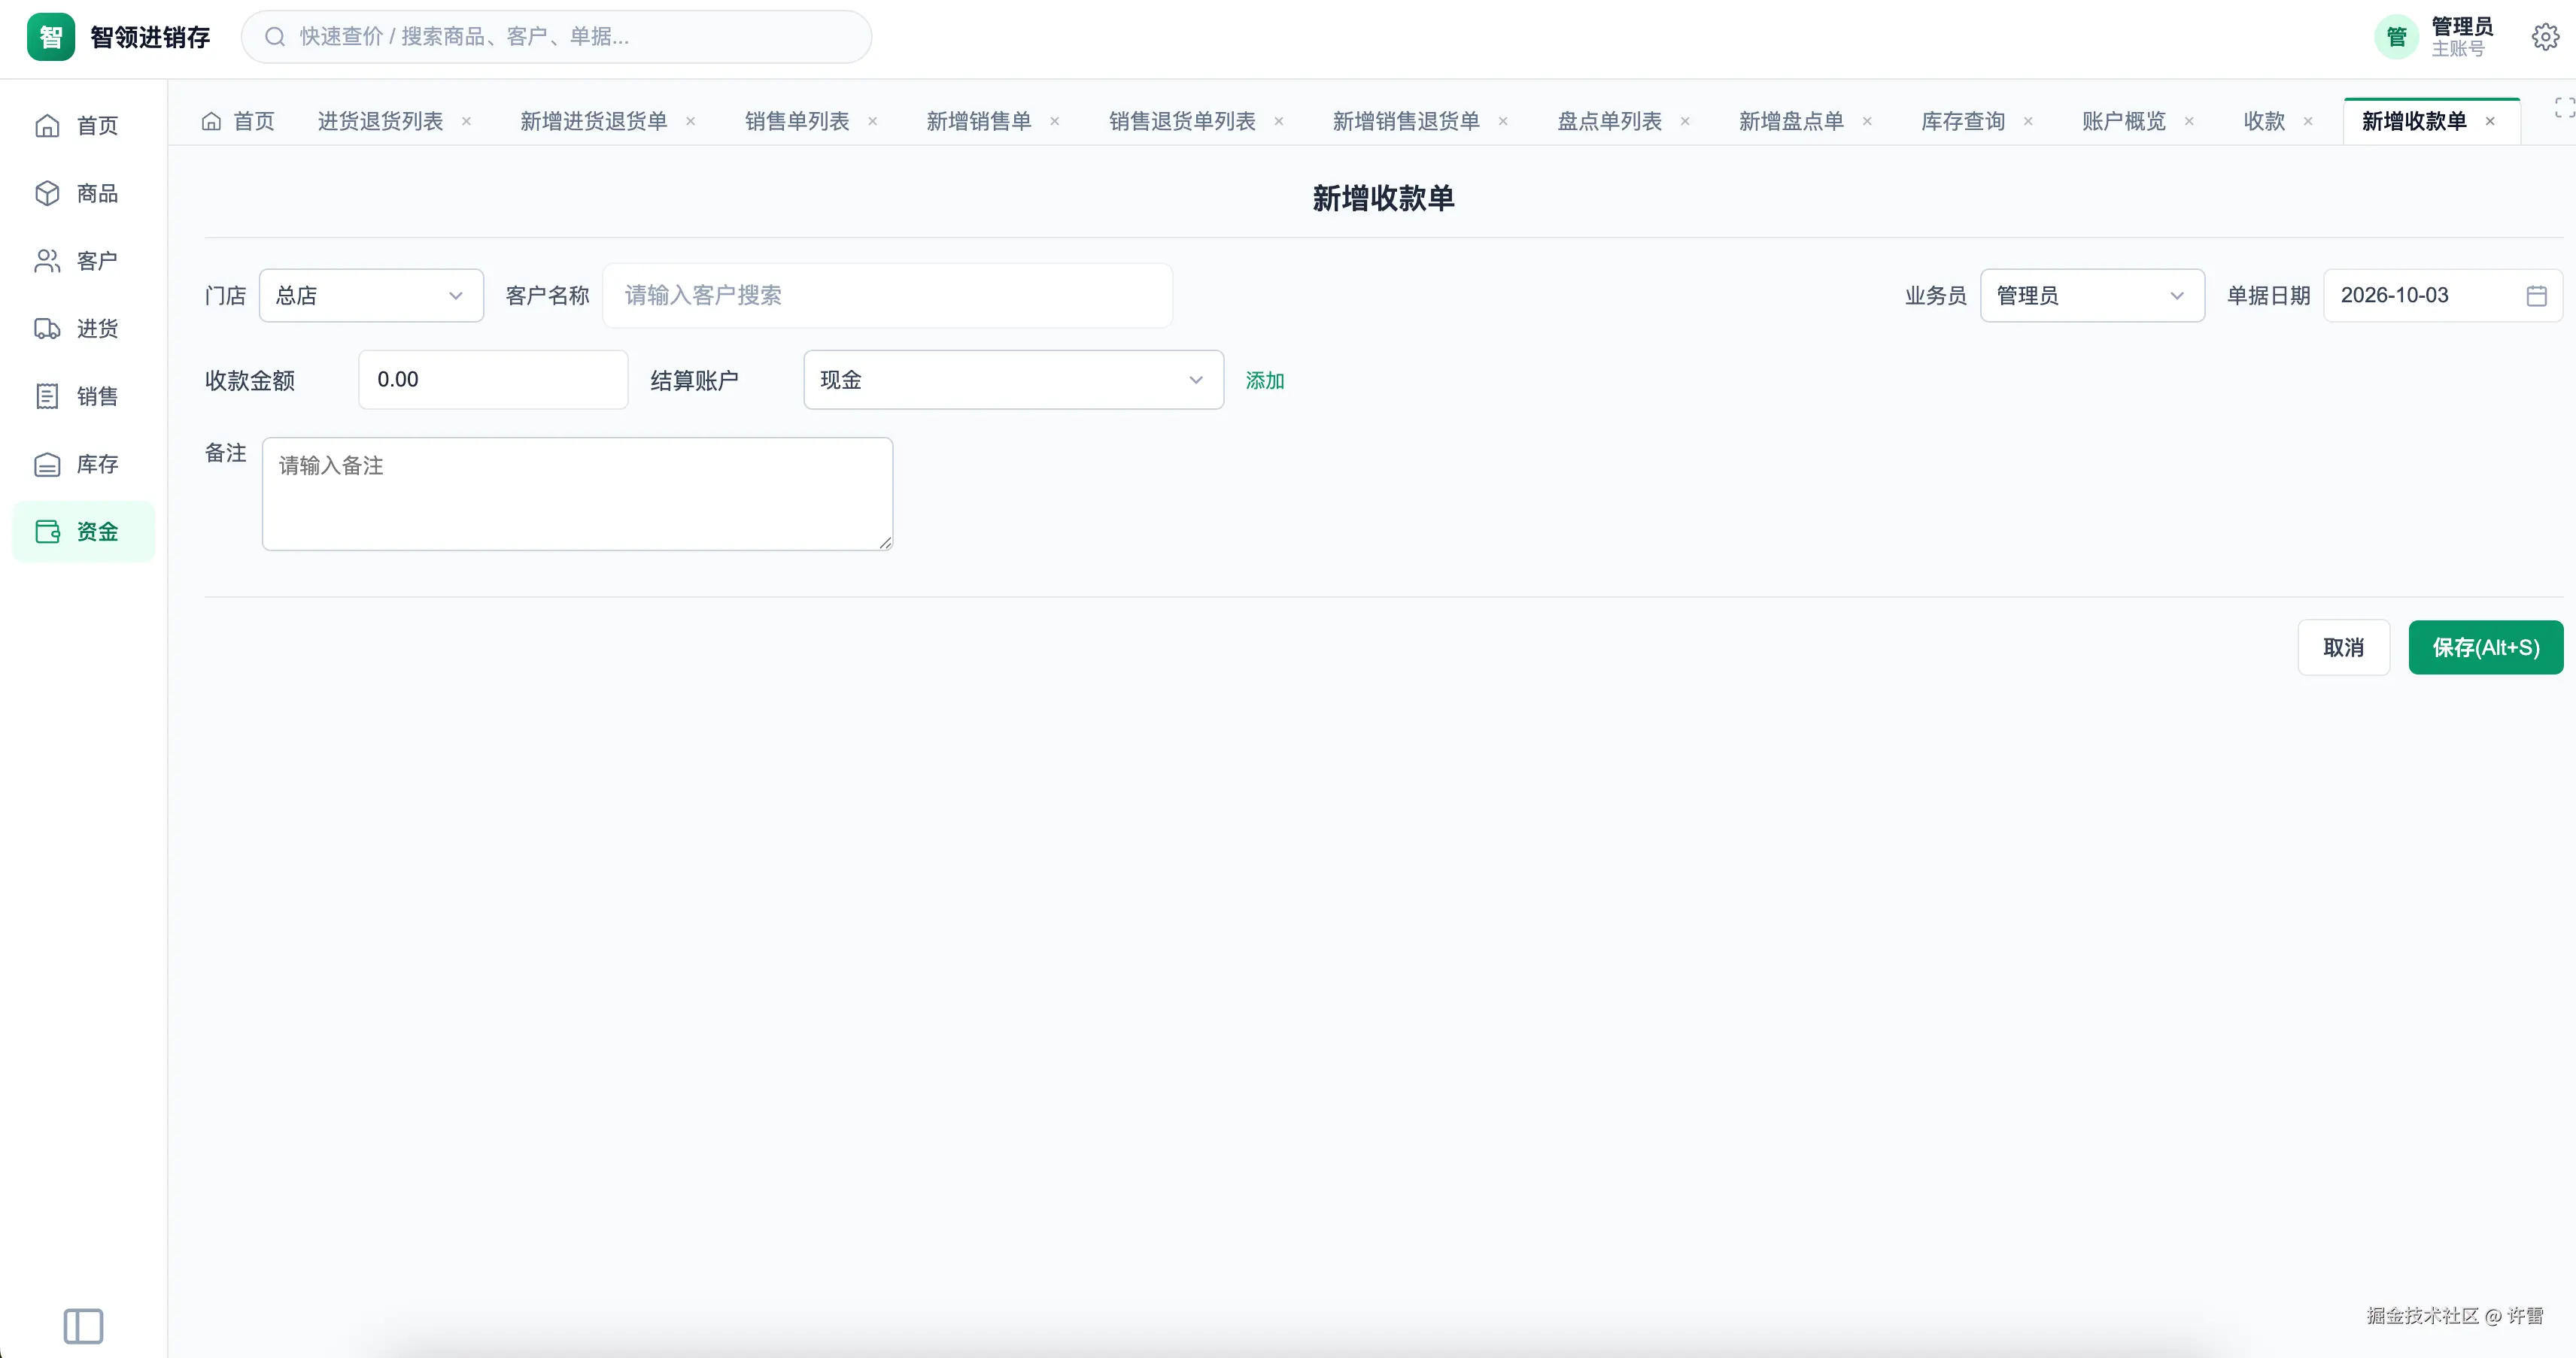Expand the 业务员 管理员 dropdown
Image resolution: width=2576 pixels, height=1358 pixels.
point(2092,296)
